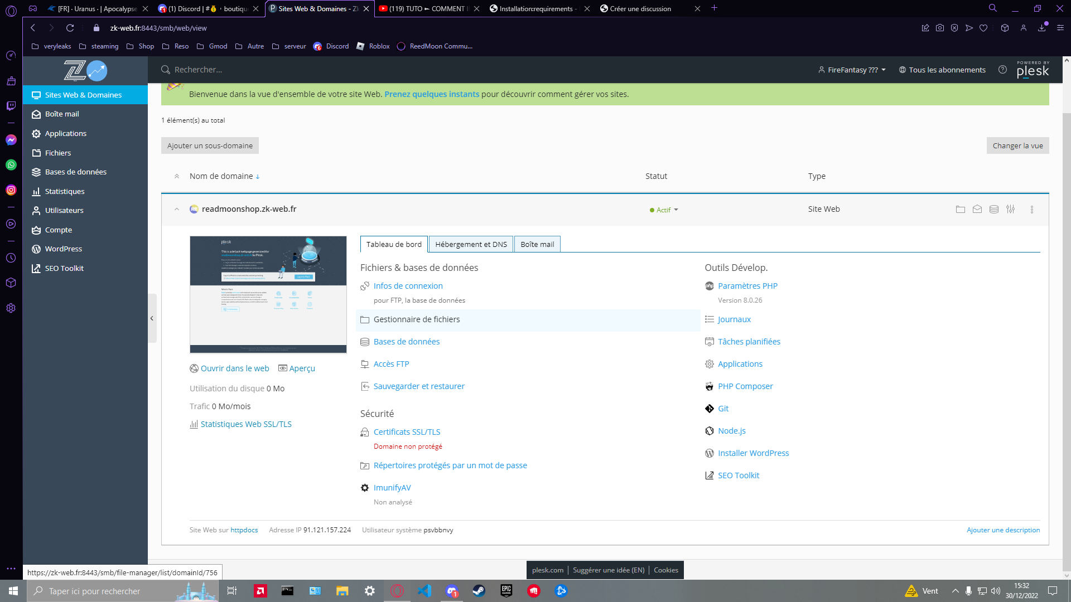This screenshot has height=602, width=1071.
Task: Open Fichiers in sidebar
Action: [85, 153]
